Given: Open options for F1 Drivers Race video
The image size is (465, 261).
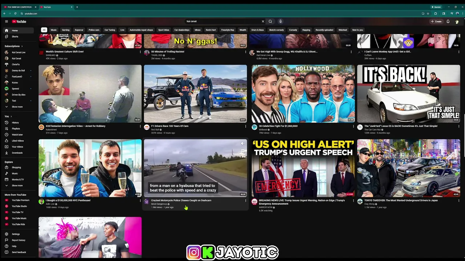Looking at the screenshot, I should point(246,127).
